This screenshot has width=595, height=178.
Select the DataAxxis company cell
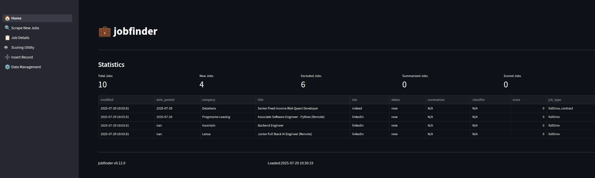coord(209,108)
